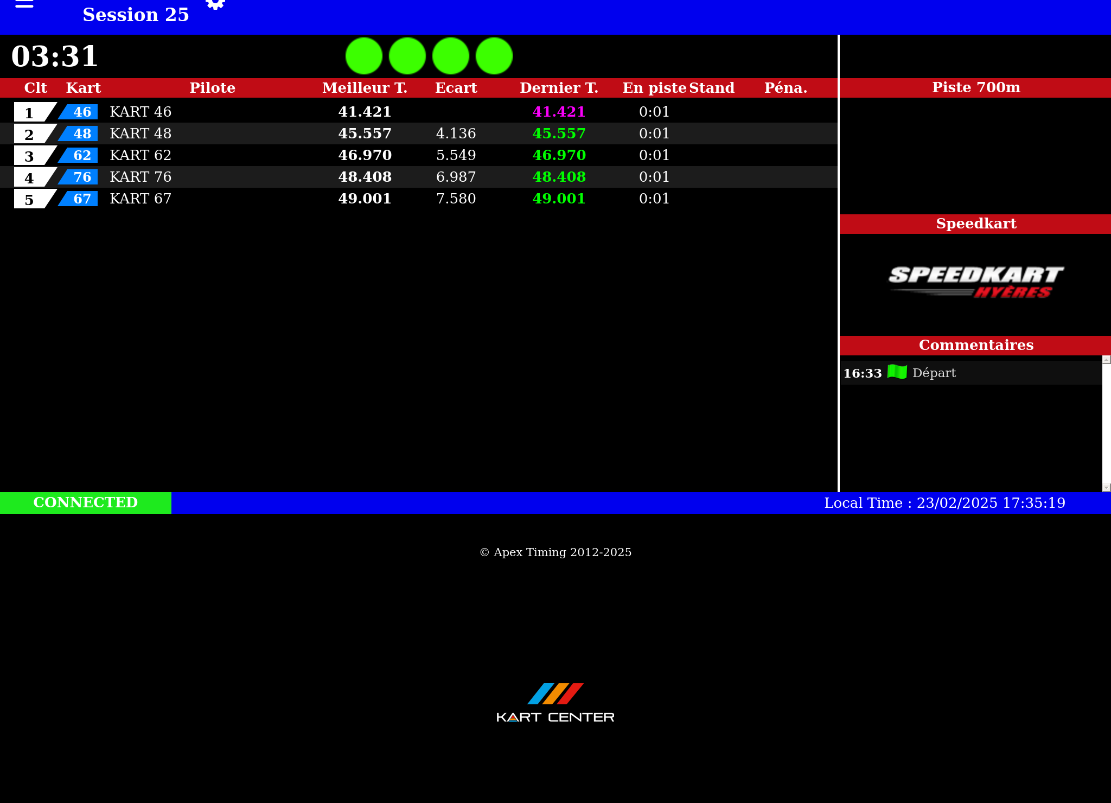This screenshot has height=803, width=1111.
Task: Select kart number badge 67
Action: tap(80, 199)
